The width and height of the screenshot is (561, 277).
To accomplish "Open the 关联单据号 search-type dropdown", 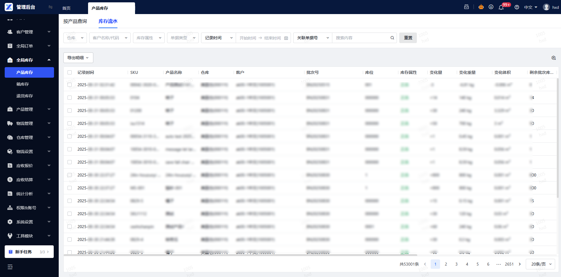I will [x=313, y=38].
